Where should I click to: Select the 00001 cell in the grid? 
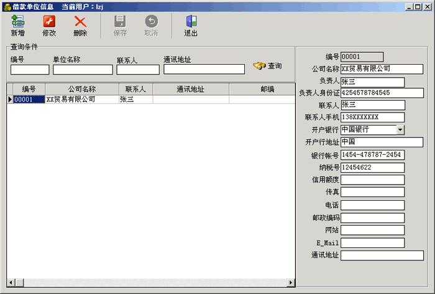[x=29, y=99]
